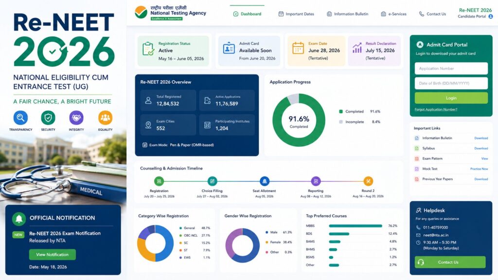This screenshot has height=280, width=498.
Task: Click the Completed legend green swatch
Action: pos(341,111)
